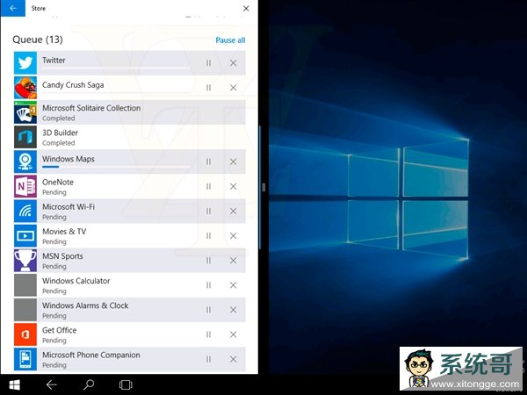
Task: Pause Windows Alarms & Clock download
Action: click(x=208, y=310)
